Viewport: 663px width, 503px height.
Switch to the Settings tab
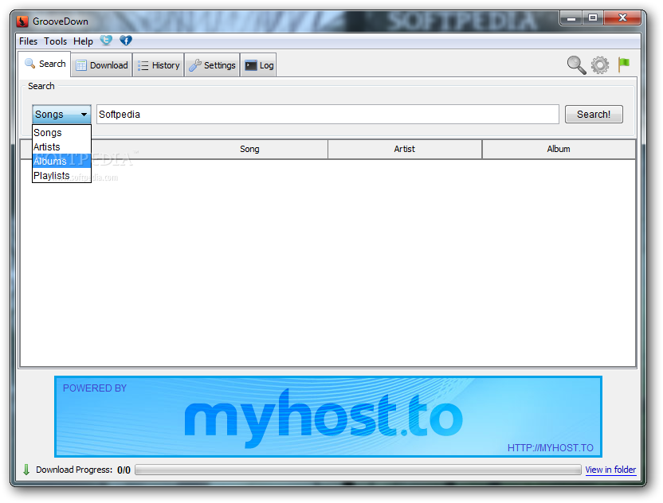click(212, 65)
